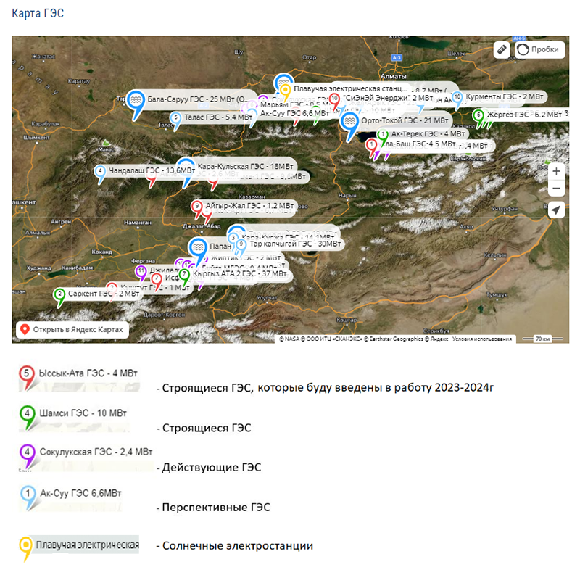
Task: Click the ruler measurement tool icon
Action: click(x=500, y=49)
